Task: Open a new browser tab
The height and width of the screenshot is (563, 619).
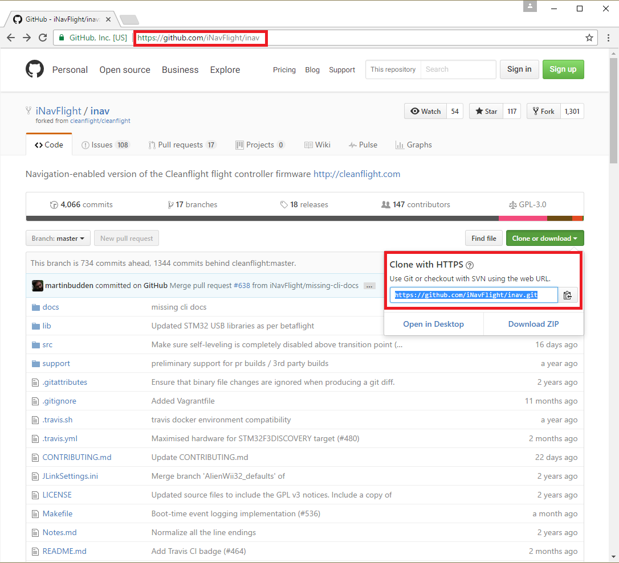Action: point(129,19)
